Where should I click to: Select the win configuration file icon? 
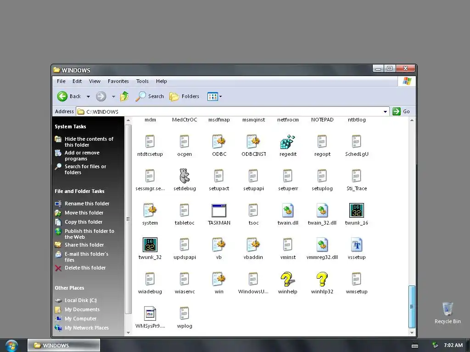219,279
